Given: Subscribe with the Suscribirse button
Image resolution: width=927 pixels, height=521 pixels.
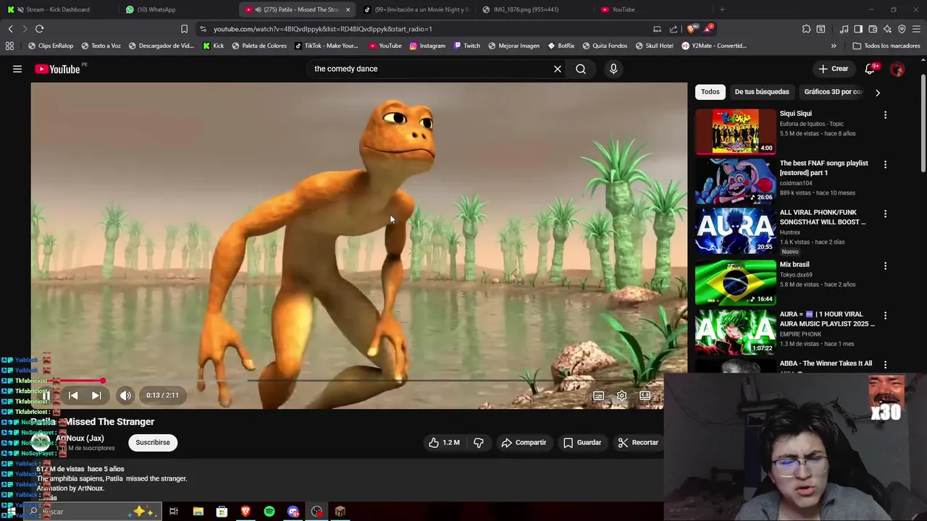Looking at the screenshot, I should [153, 442].
